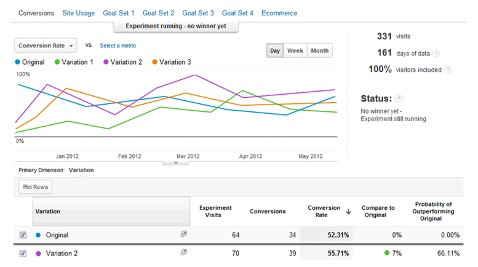478x267 pixels.
Task: Click the 66.11% probability value
Action: pos(448,253)
